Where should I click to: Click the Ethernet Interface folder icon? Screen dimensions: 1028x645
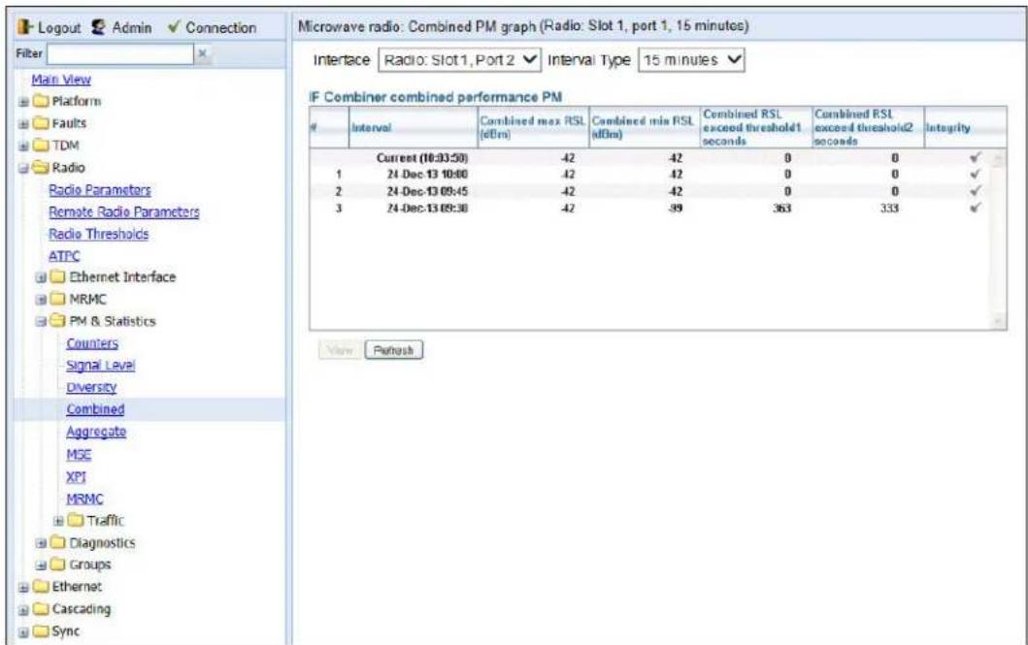(58, 277)
